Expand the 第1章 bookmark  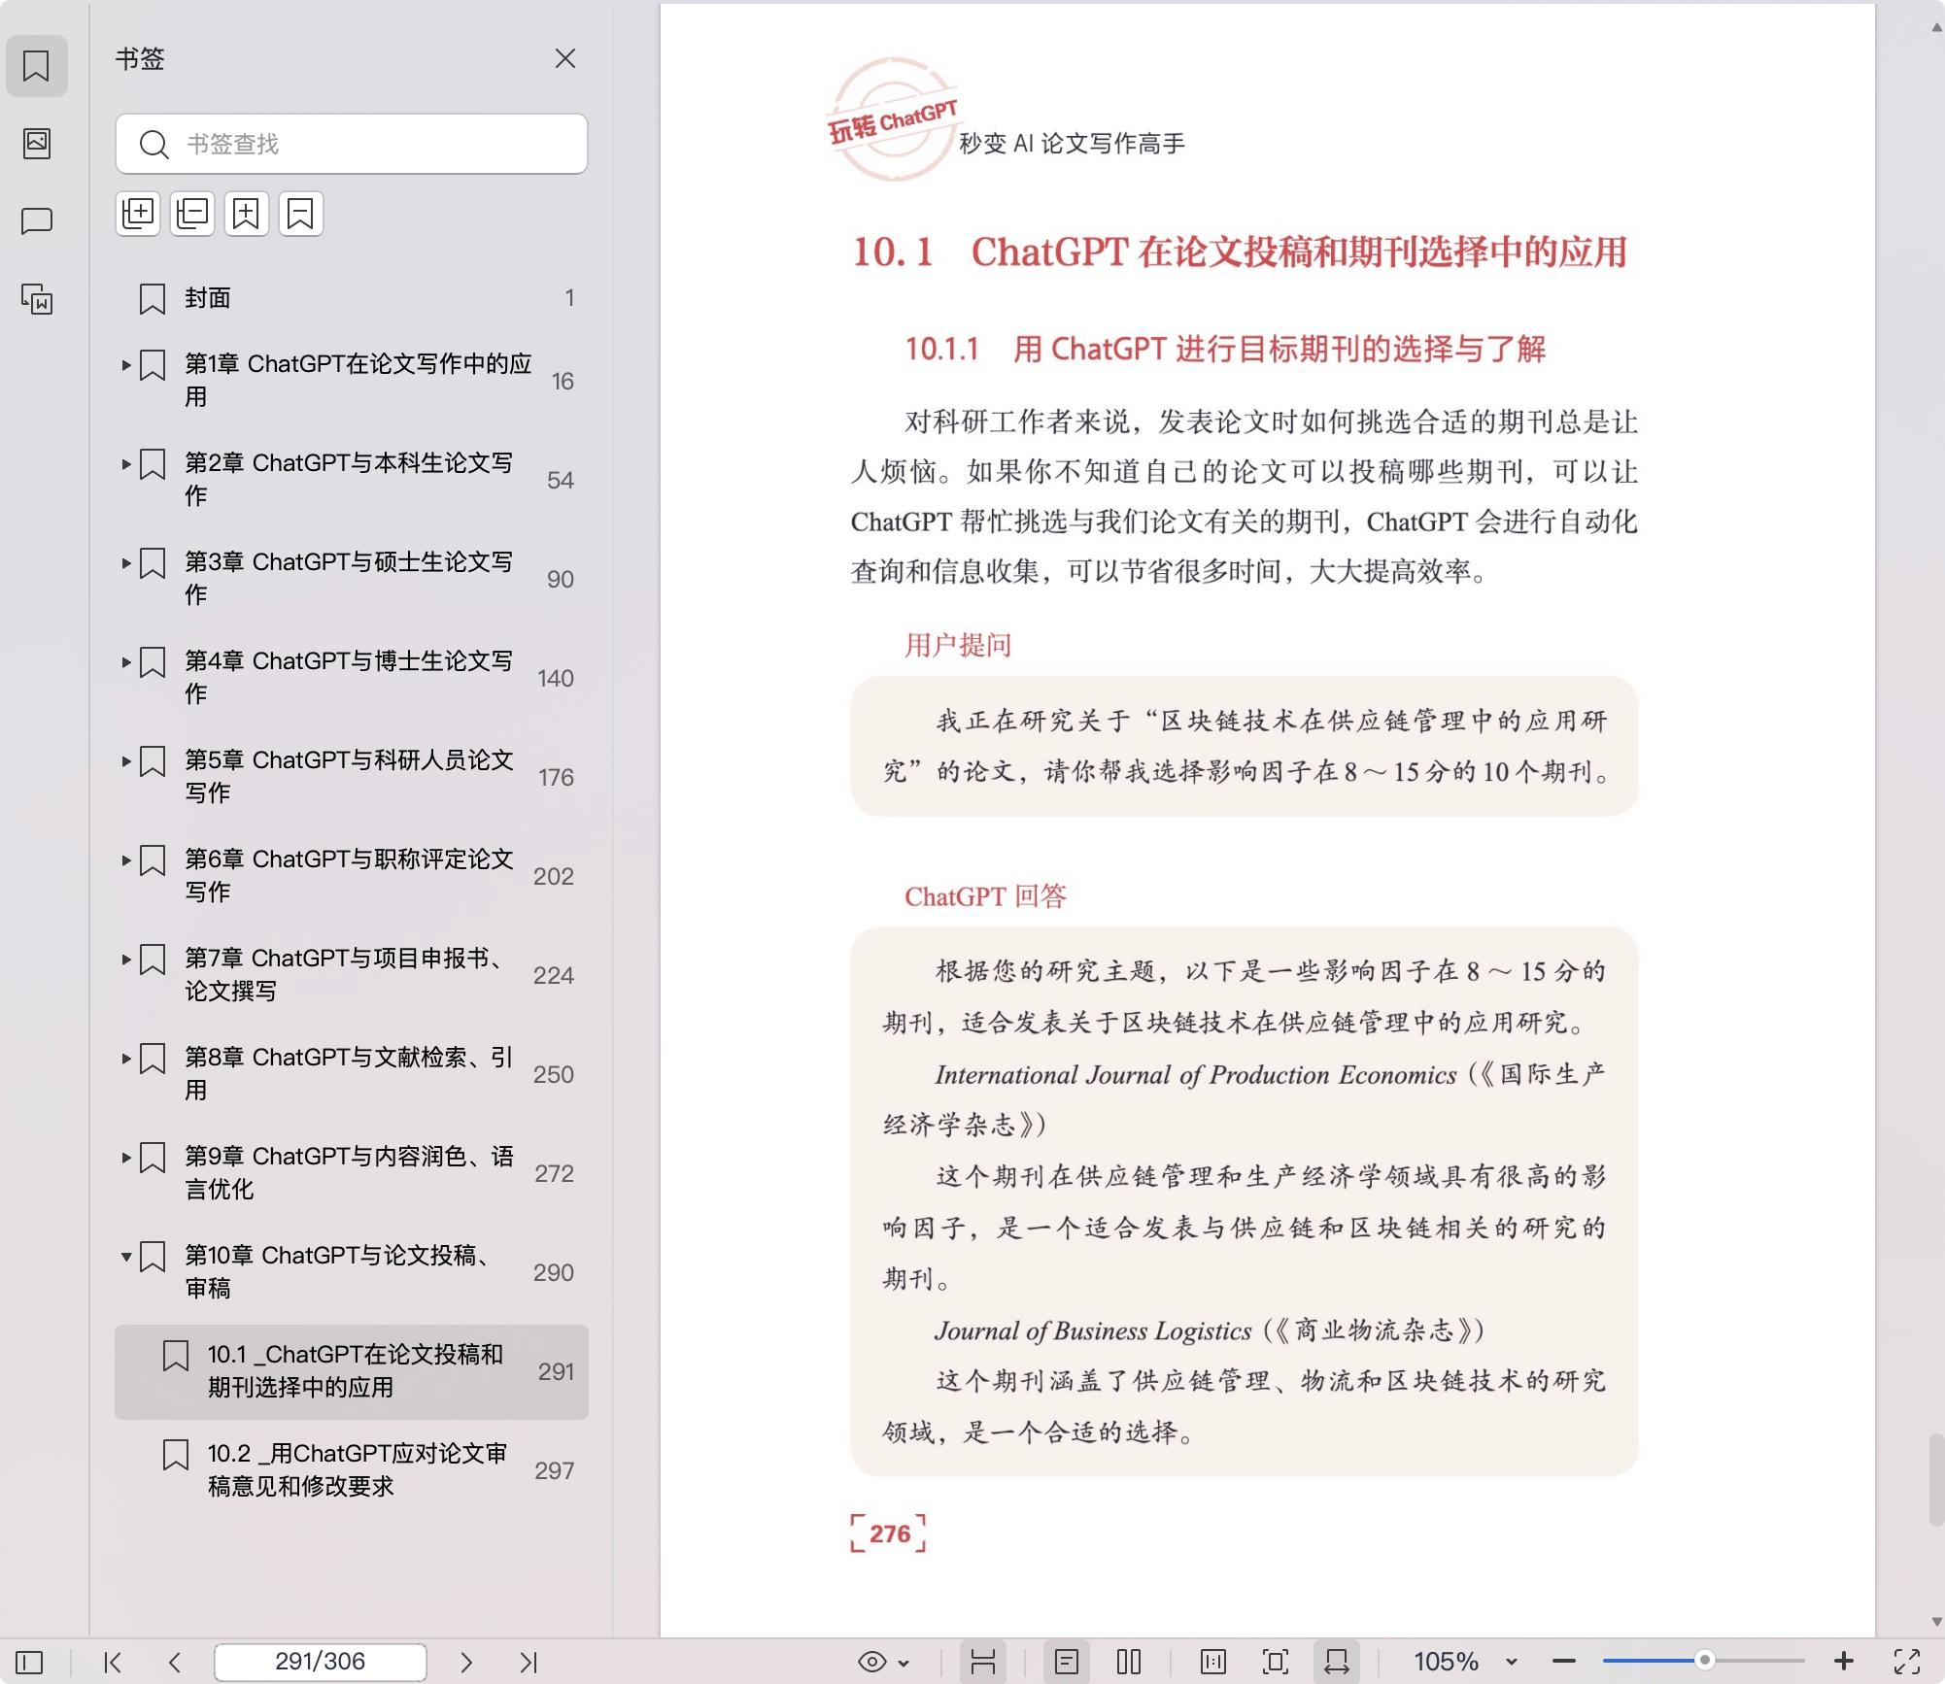pos(126,365)
